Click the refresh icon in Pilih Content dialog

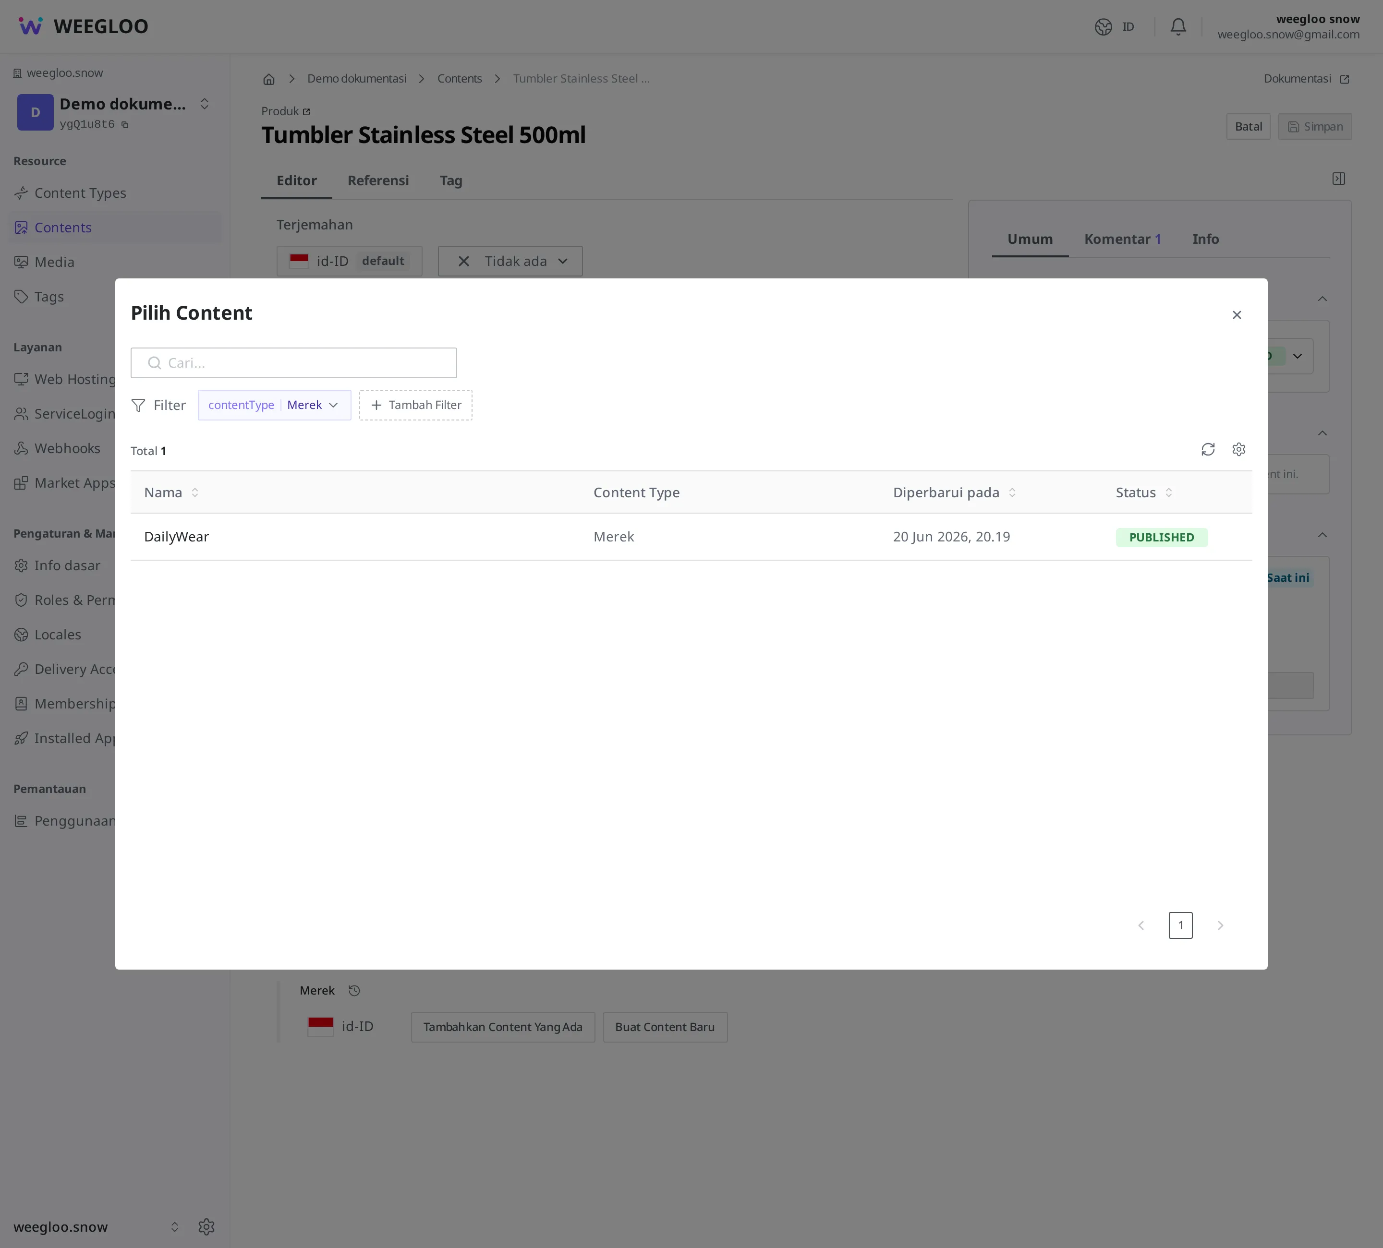tap(1207, 449)
